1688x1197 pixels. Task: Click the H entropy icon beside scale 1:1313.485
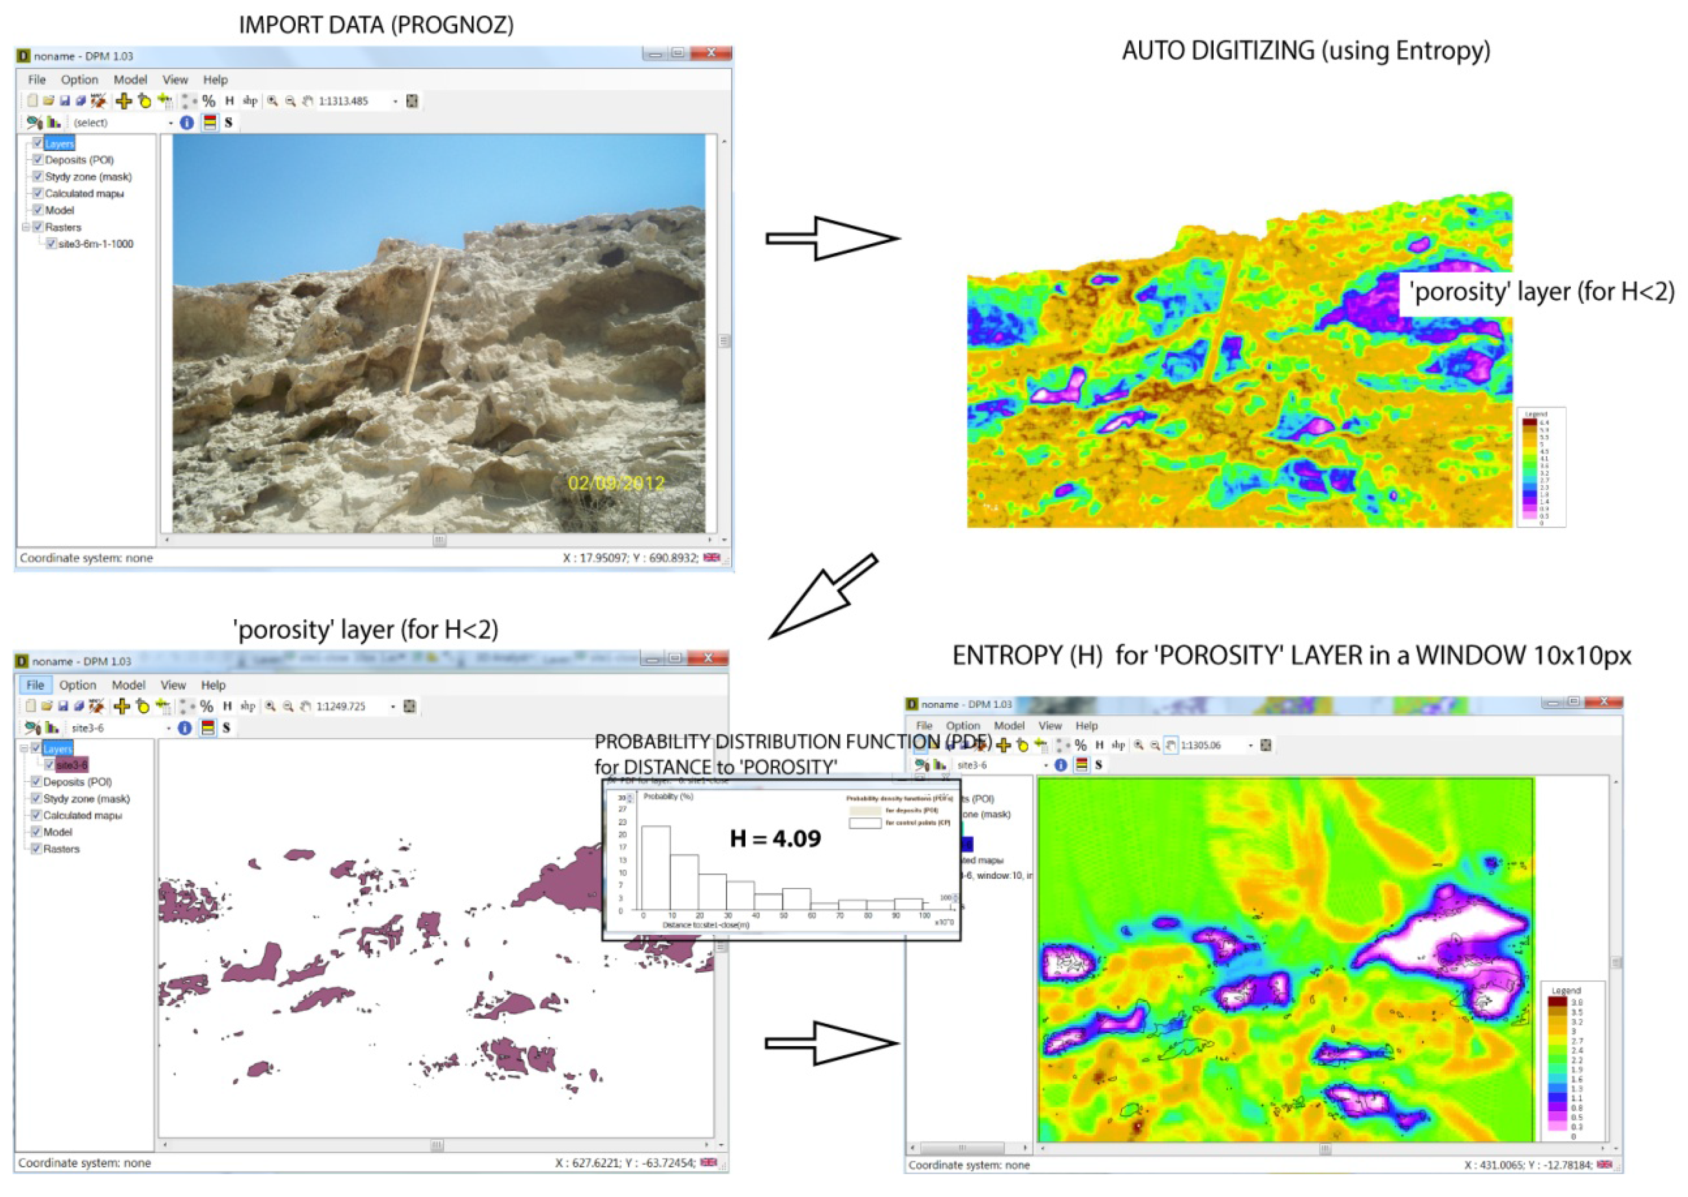click(229, 101)
